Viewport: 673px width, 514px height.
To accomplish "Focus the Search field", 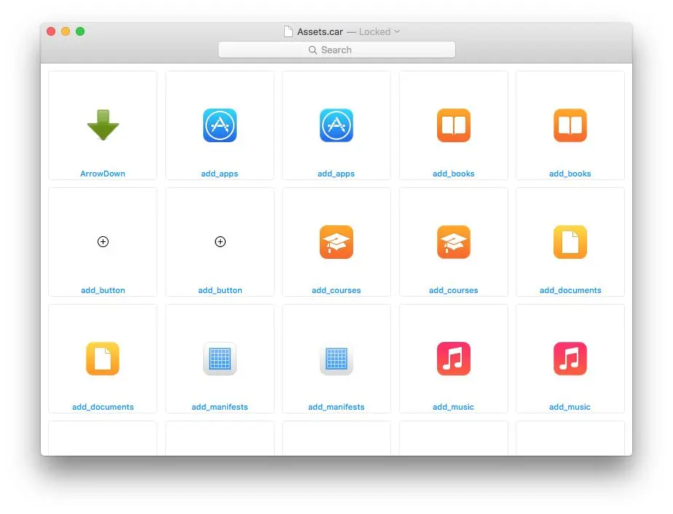I will (x=336, y=50).
